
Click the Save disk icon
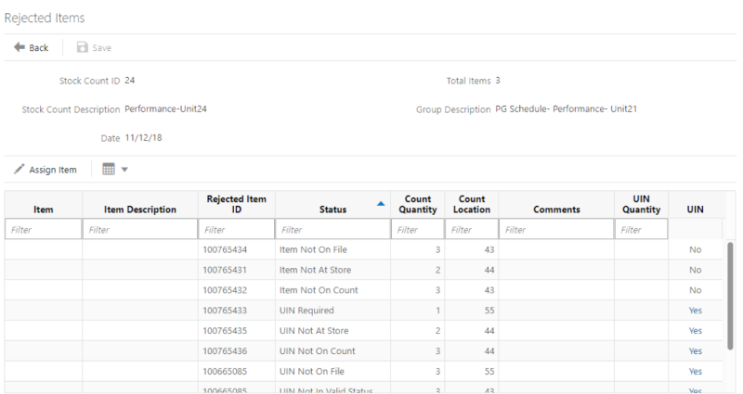coord(83,47)
